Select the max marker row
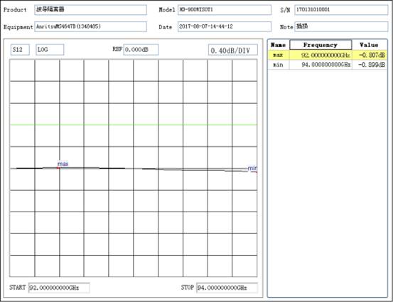Viewport: 393px width, 302px height. [x=328, y=55]
